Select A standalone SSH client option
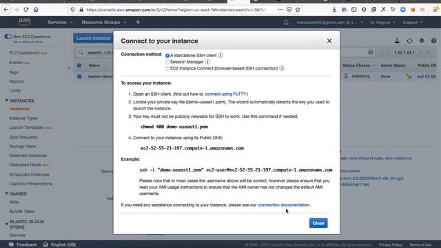The image size is (441, 248). (x=167, y=56)
